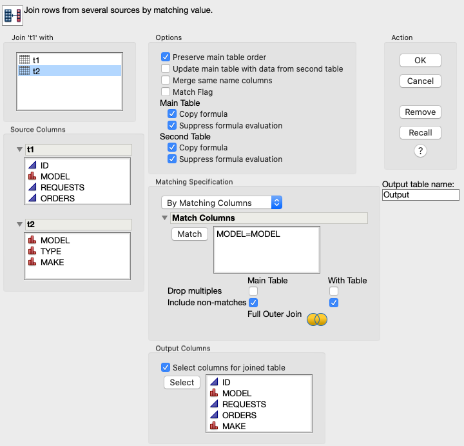This screenshot has height=446, width=464.
Task: Enable Merge same name columns
Action: coord(166,80)
